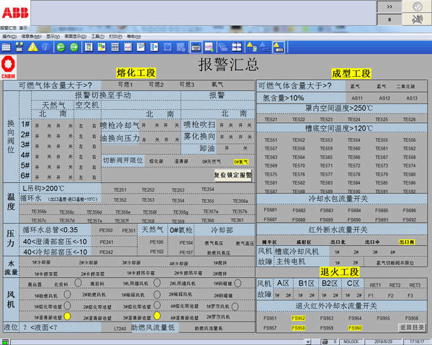Open the 工具(T) menu
This screenshot has width=432, height=345.
(x=97, y=37)
